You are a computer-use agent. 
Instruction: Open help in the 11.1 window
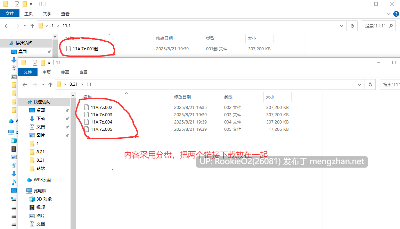[x=396, y=14]
